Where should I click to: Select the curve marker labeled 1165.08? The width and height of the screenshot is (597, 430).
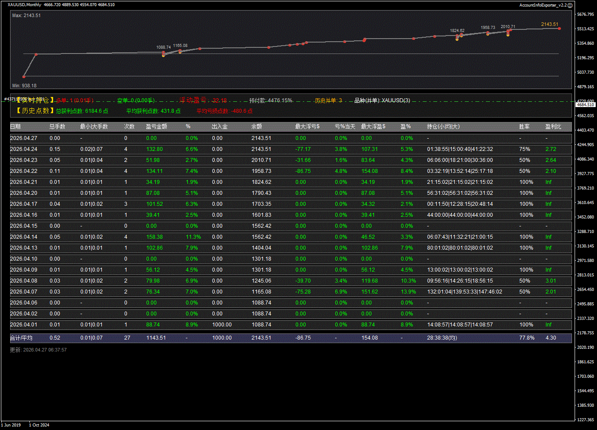pyautogui.click(x=180, y=51)
